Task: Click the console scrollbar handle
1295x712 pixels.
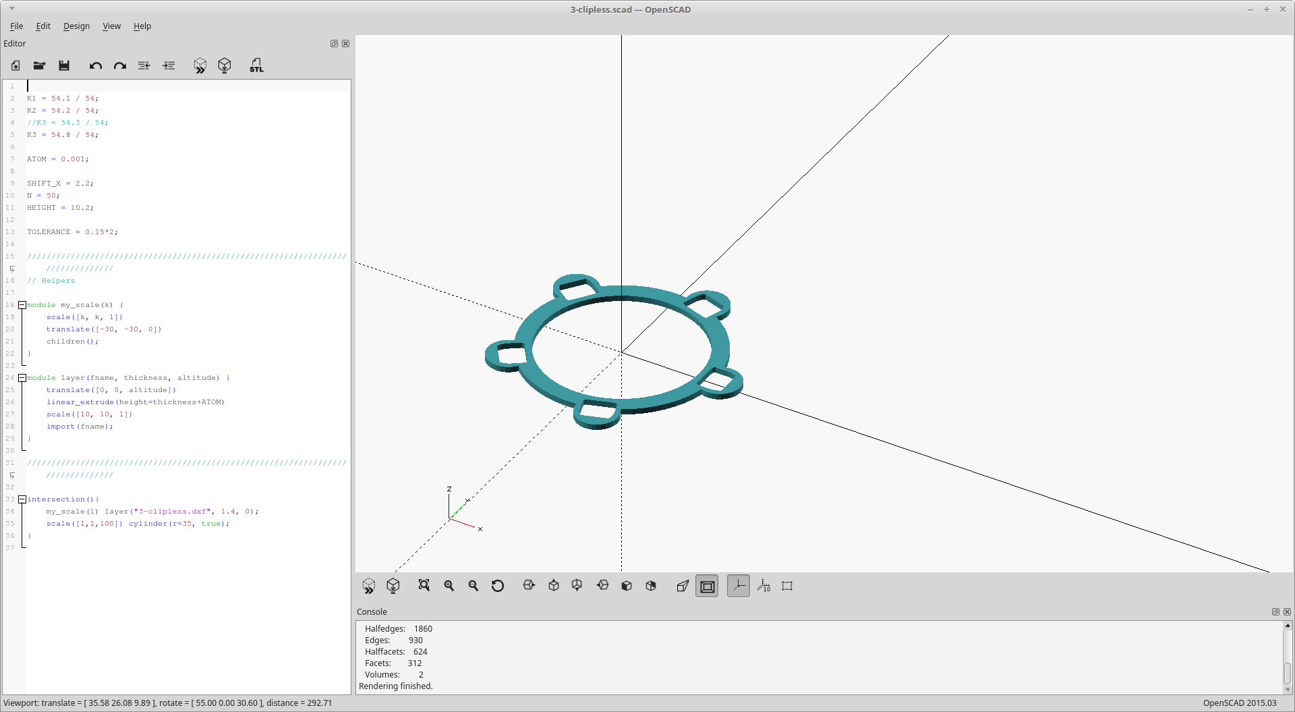Action: point(1288,674)
